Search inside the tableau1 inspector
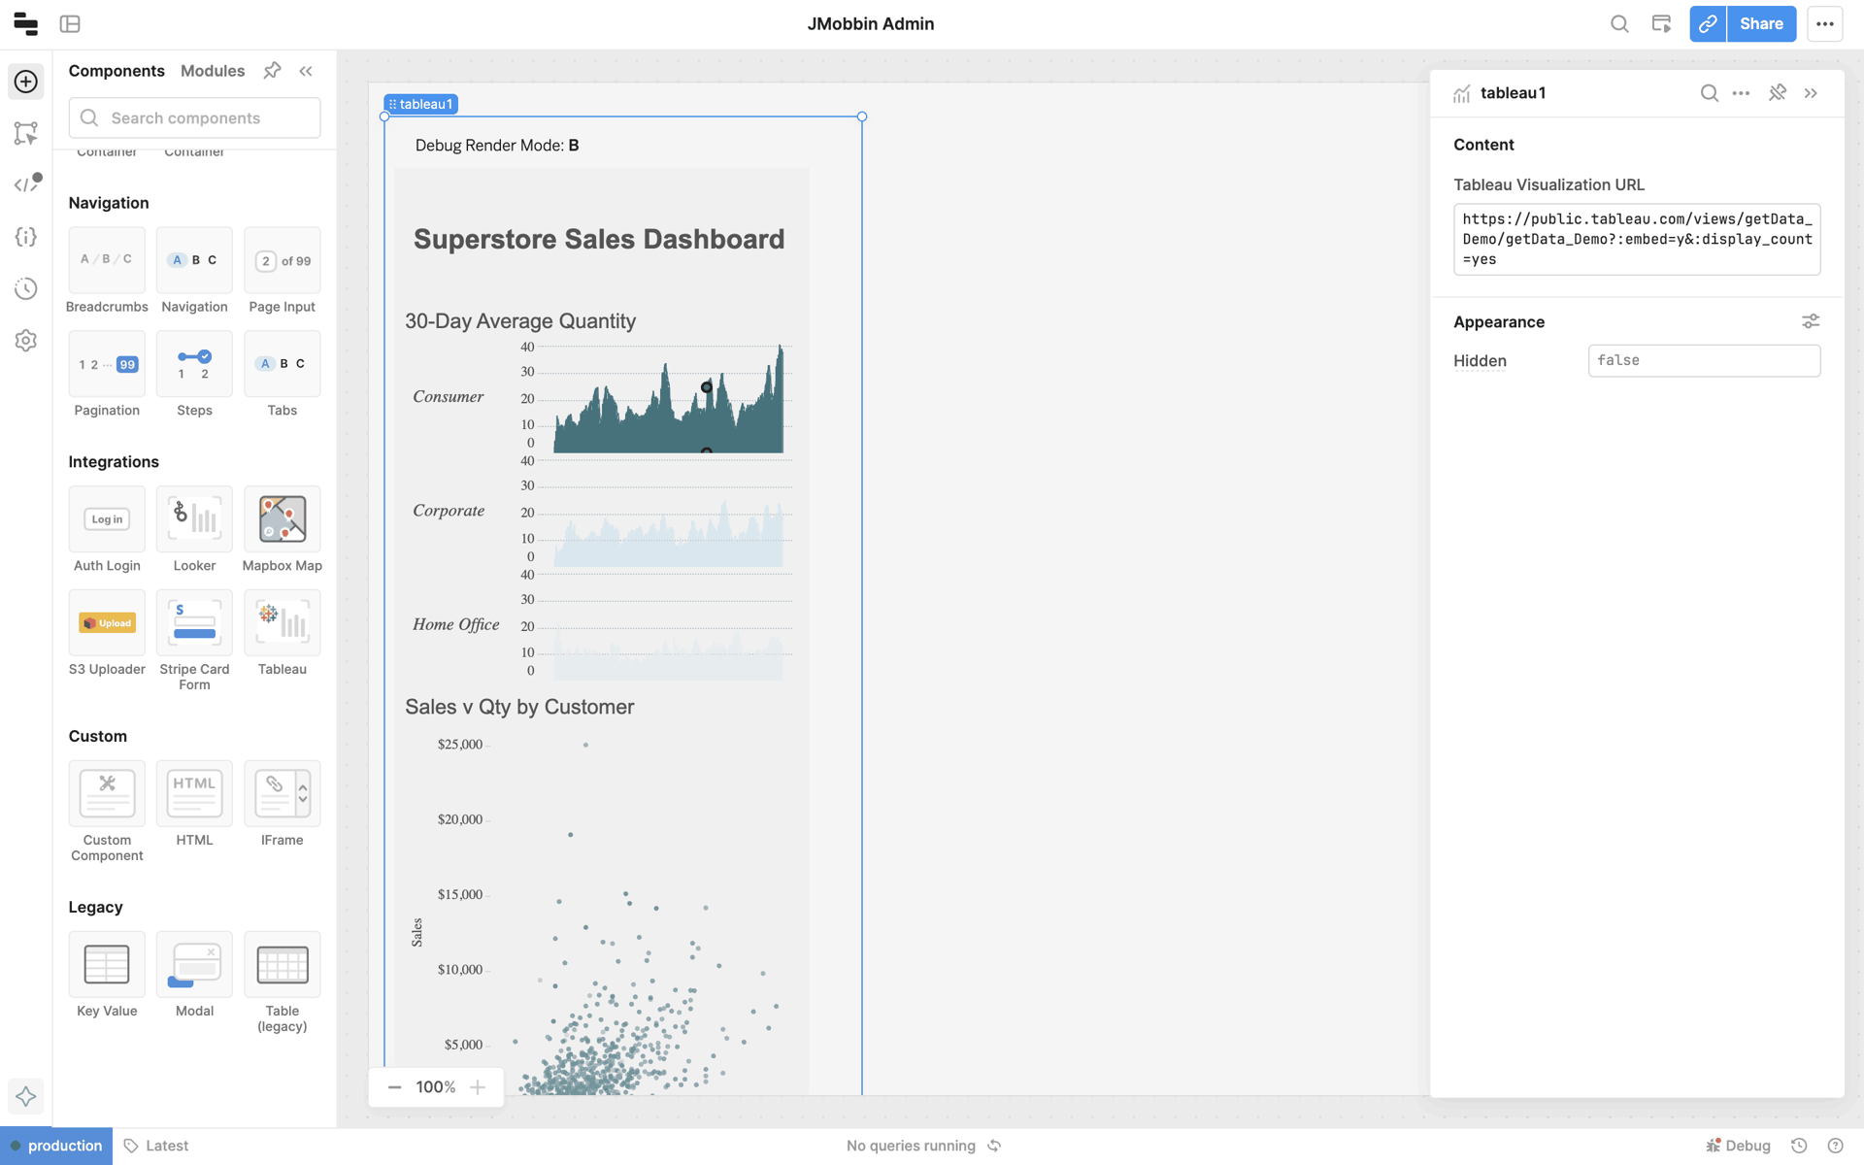 click(x=1710, y=93)
